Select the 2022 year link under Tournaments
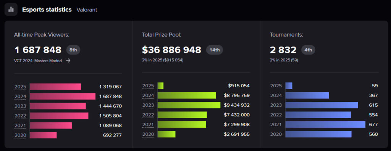Viewport: 391px width, 151px height. [x=276, y=115]
